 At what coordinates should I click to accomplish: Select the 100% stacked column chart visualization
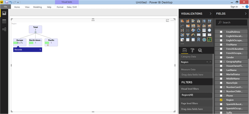point(209,21)
